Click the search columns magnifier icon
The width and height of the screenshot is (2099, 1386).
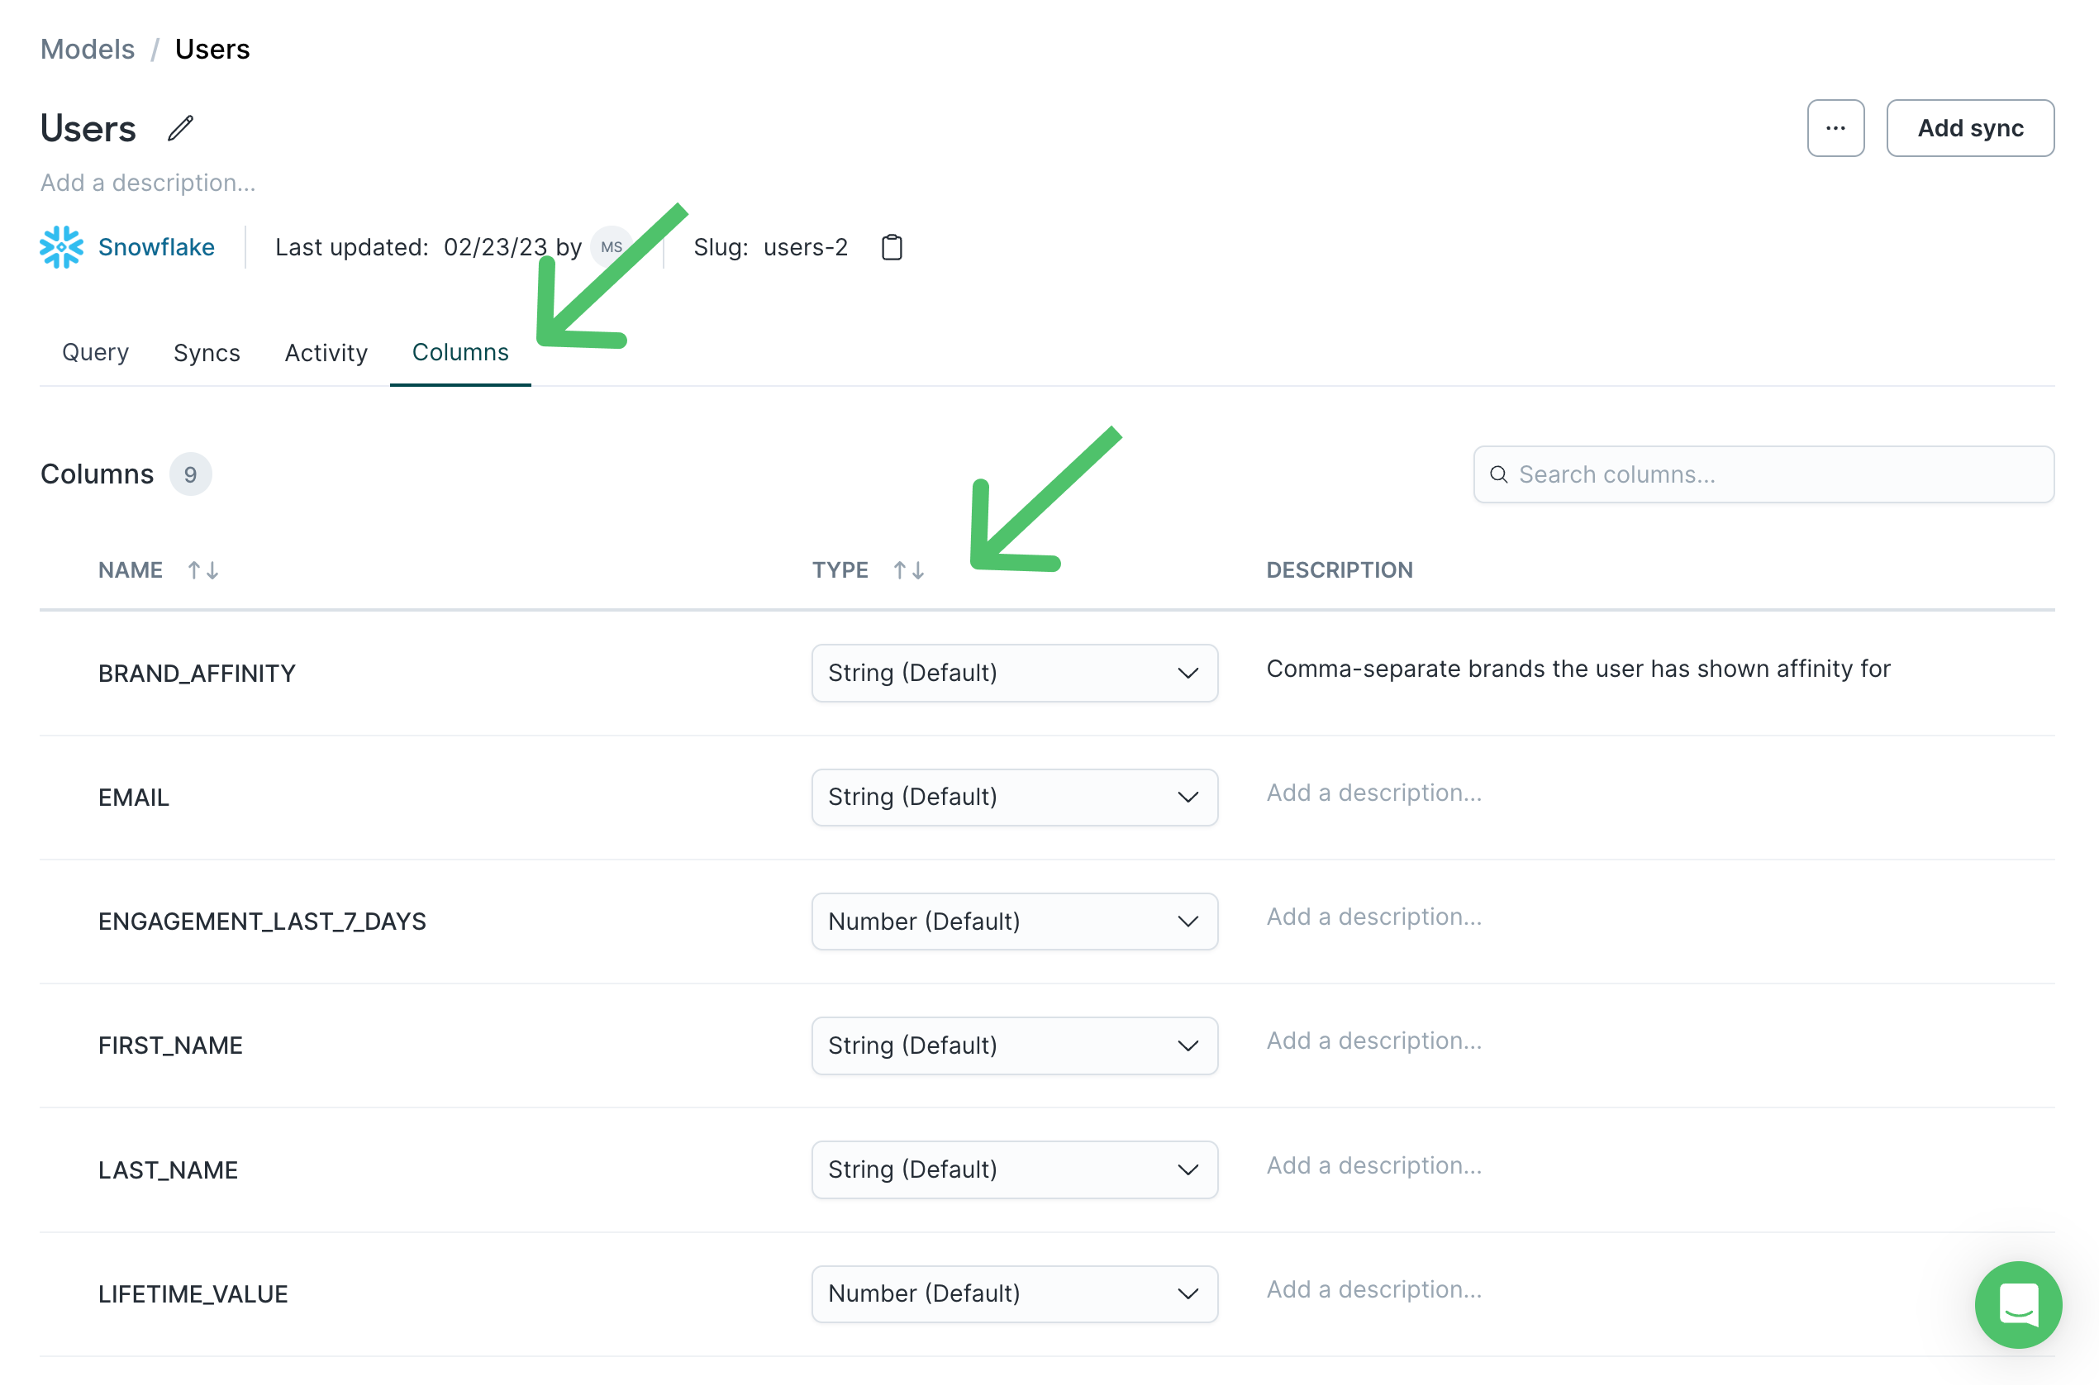tap(1496, 474)
